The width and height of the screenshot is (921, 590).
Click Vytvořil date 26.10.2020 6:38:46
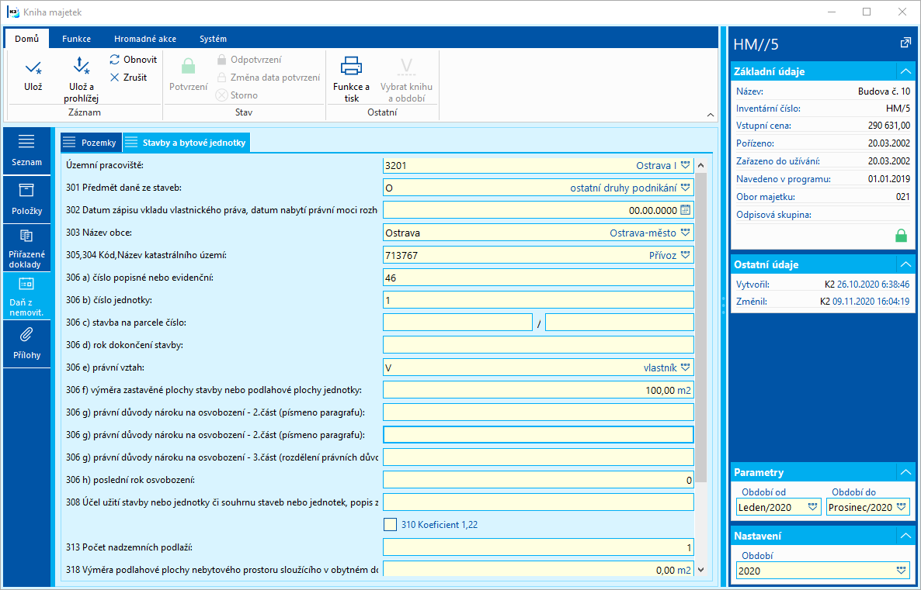(x=874, y=285)
